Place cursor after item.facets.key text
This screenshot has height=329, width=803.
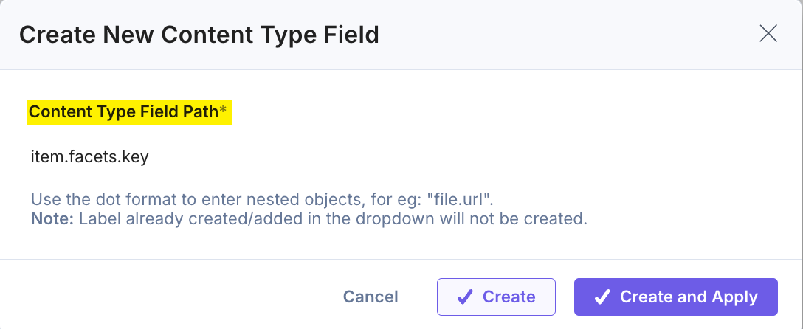coord(150,156)
